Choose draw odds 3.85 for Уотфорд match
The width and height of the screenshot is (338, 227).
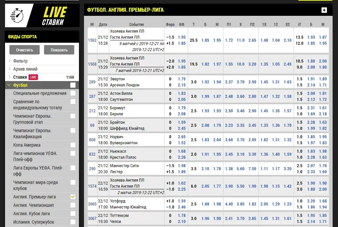coord(241,204)
